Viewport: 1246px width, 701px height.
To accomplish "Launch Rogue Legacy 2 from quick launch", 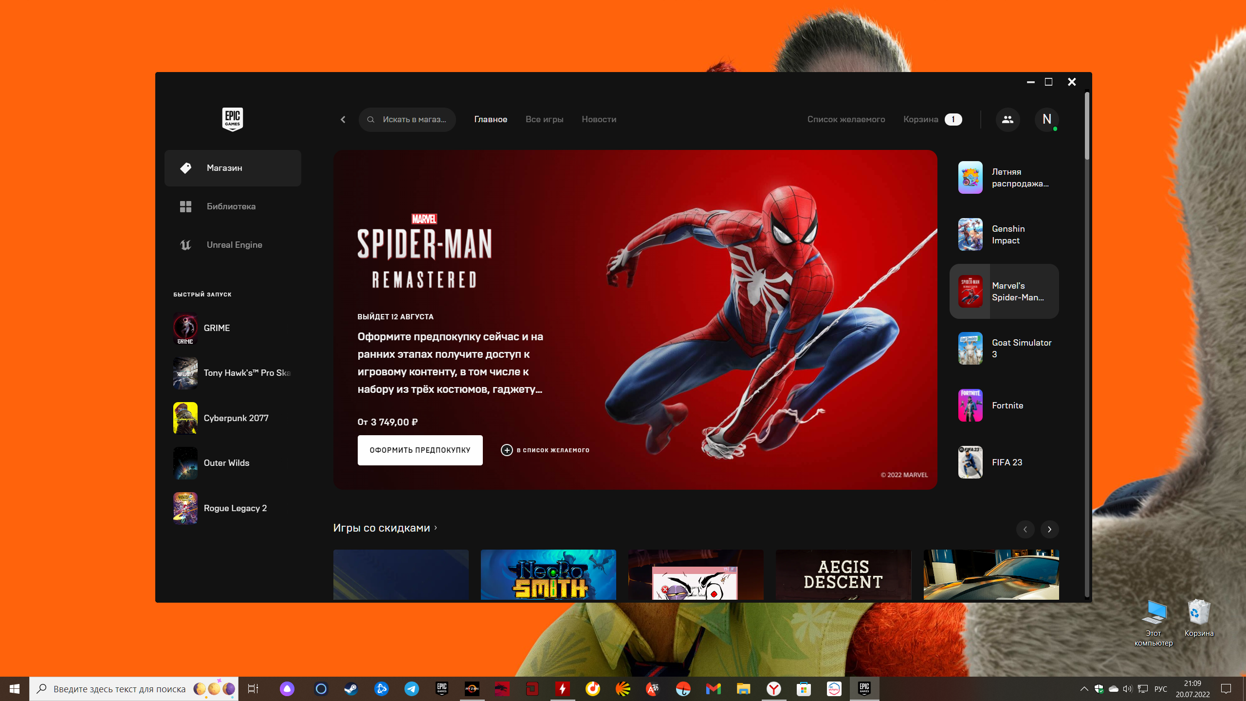I will [233, 508].
